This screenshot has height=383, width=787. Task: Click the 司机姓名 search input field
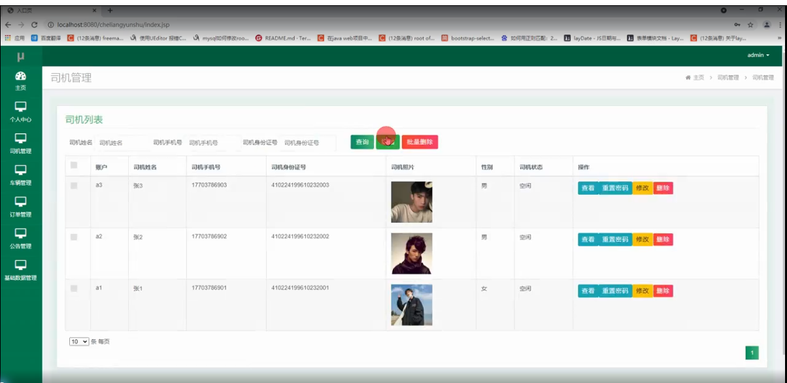pyautogui.click(x=122, y=142)
